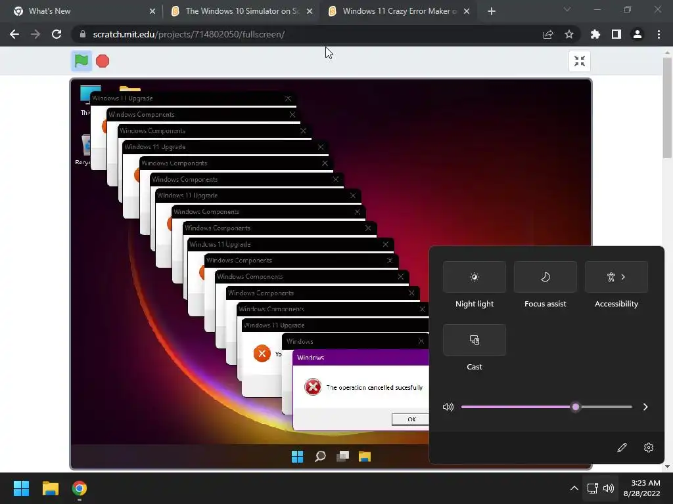Toggle Focus assist quick setting
This screenshot has height=504, width=673.
click(x=545, y=277)
